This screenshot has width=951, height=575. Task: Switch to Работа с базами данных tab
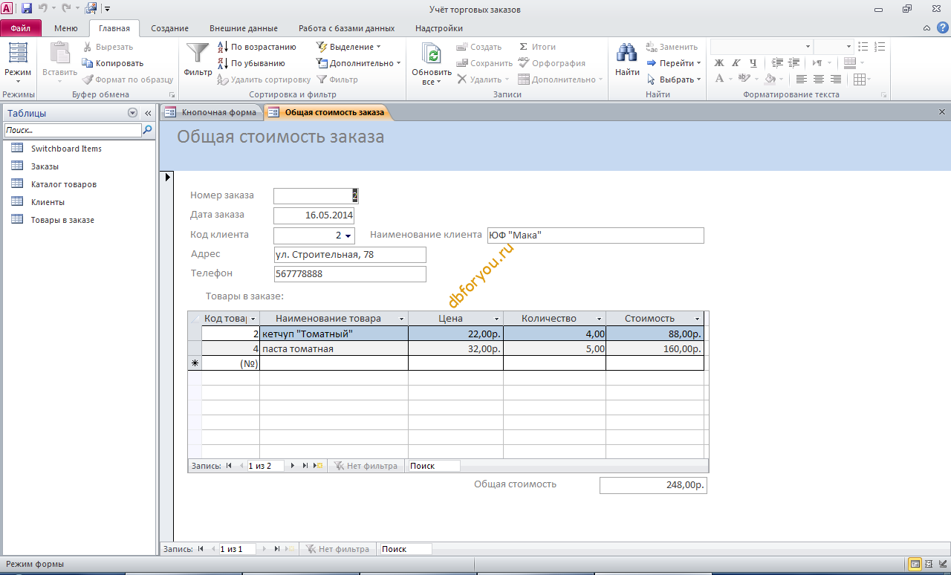(x=346, y=28)
